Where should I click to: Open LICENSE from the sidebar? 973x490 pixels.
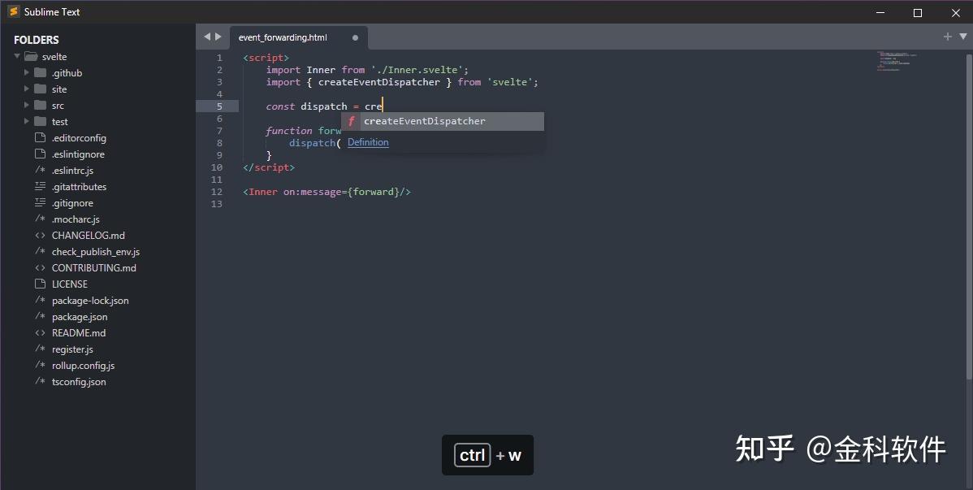(x=70, y=284)
